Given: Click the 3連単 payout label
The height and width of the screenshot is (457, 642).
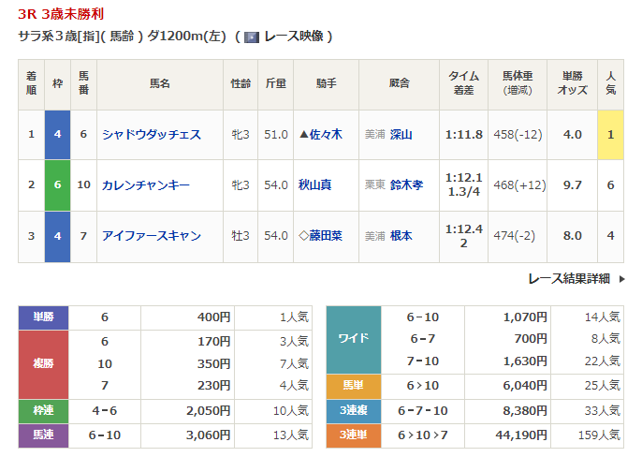Looking at the screenshot, I should [353, 435].
